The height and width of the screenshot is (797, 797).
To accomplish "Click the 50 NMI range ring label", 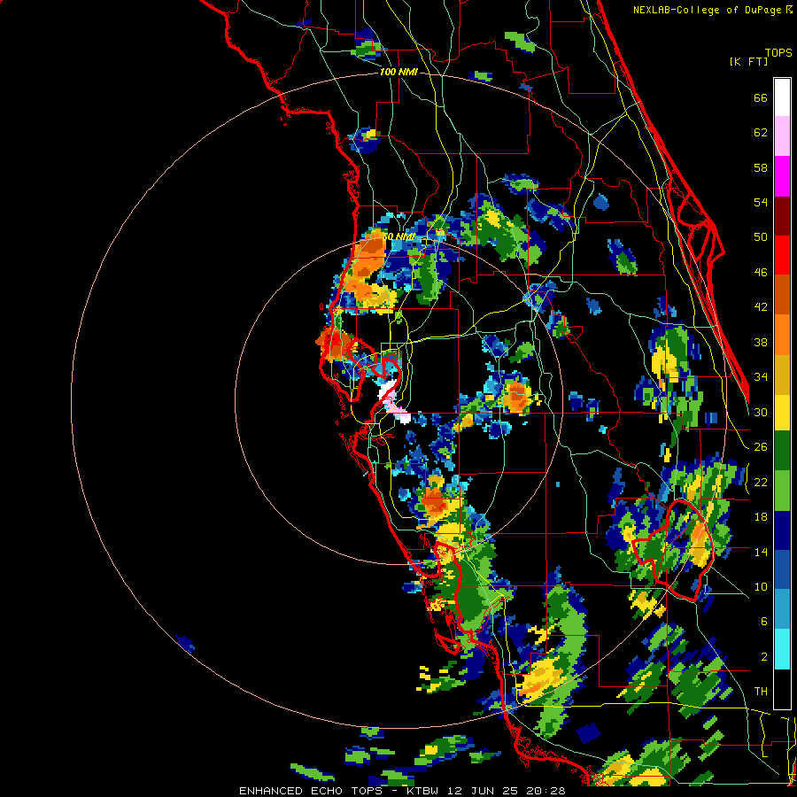I will 399,236.
